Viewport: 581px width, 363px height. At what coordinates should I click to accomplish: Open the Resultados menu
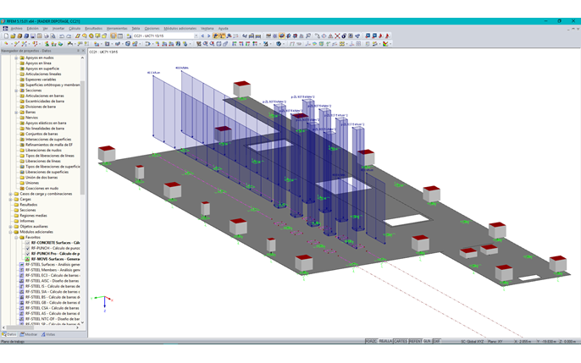[x=94, y=29]
